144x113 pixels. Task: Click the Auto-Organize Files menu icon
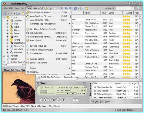tap(28, 20)
